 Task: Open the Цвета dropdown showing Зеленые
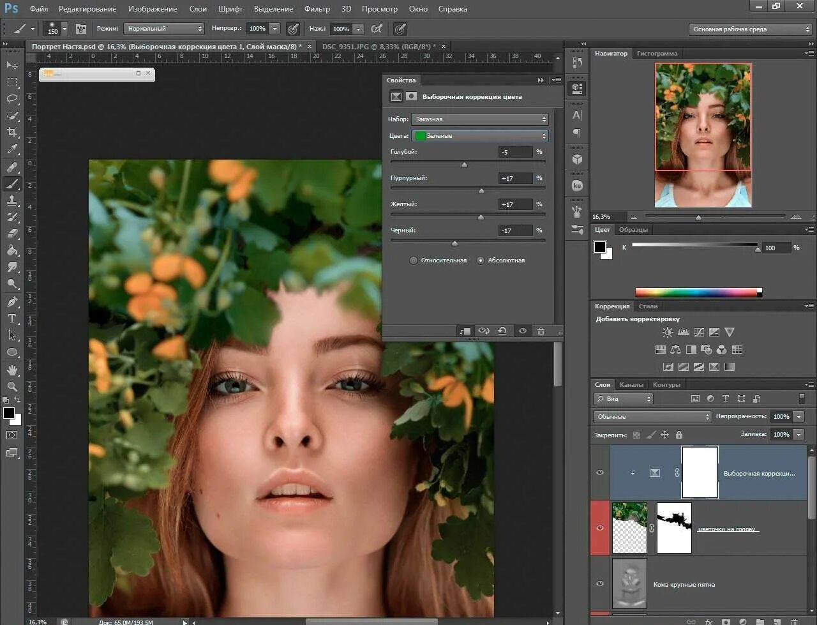(x=480, y=136)
